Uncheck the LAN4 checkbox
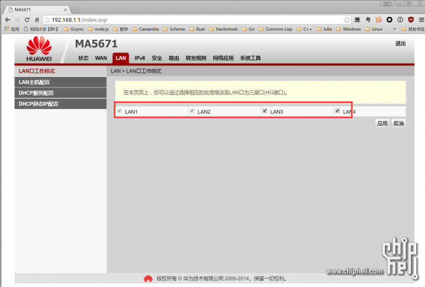The image size is (425, 287). click(337, 111)
